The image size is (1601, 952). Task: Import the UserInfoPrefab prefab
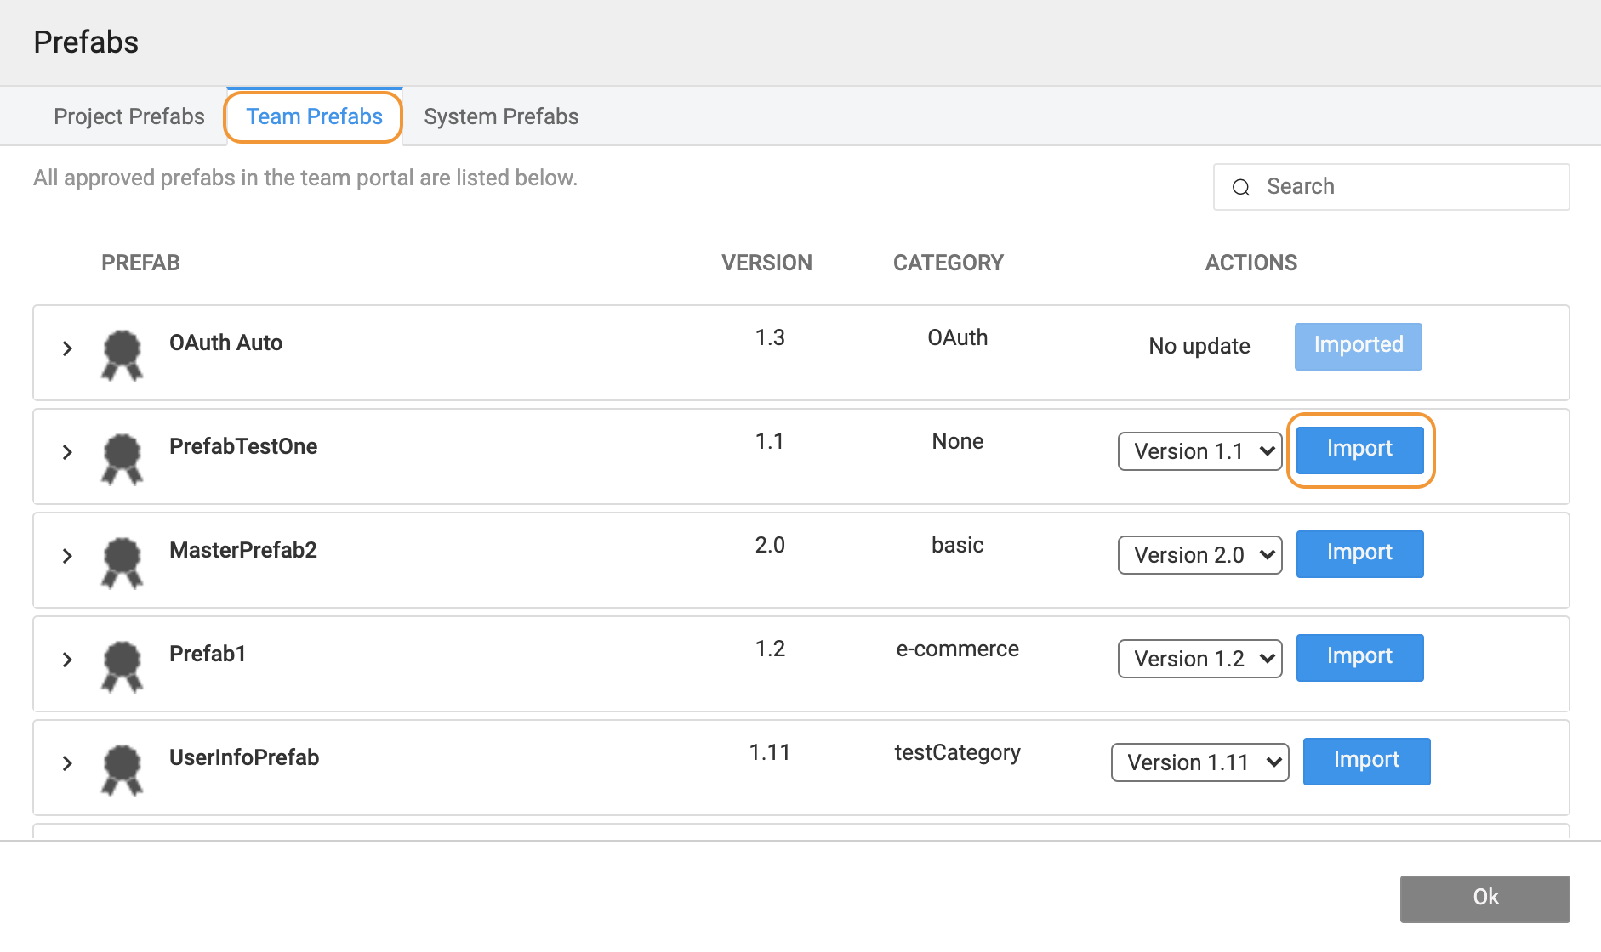(1366, 761)
